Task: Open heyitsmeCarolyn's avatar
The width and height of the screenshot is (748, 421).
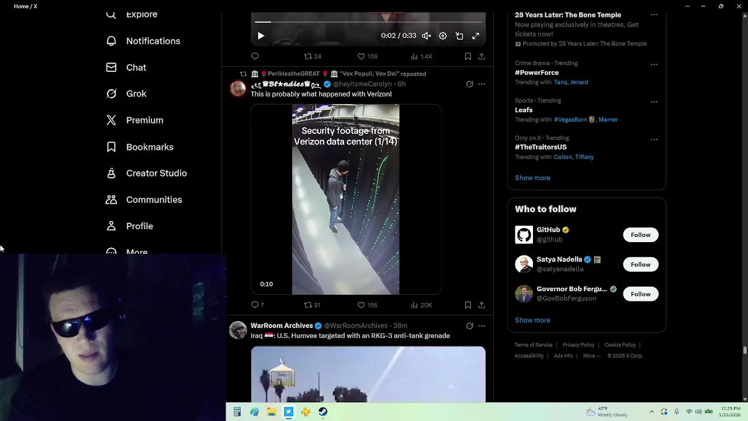Action: [238, 88]
